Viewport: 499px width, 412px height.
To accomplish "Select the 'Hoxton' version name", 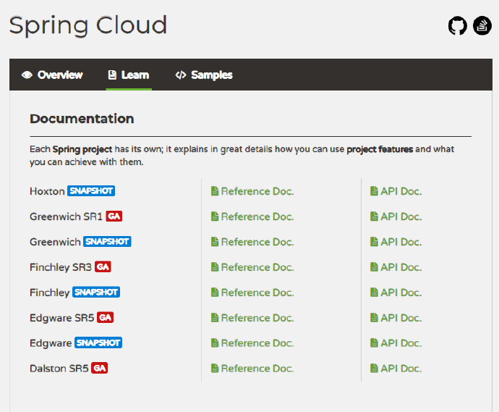I will [47, 191].
